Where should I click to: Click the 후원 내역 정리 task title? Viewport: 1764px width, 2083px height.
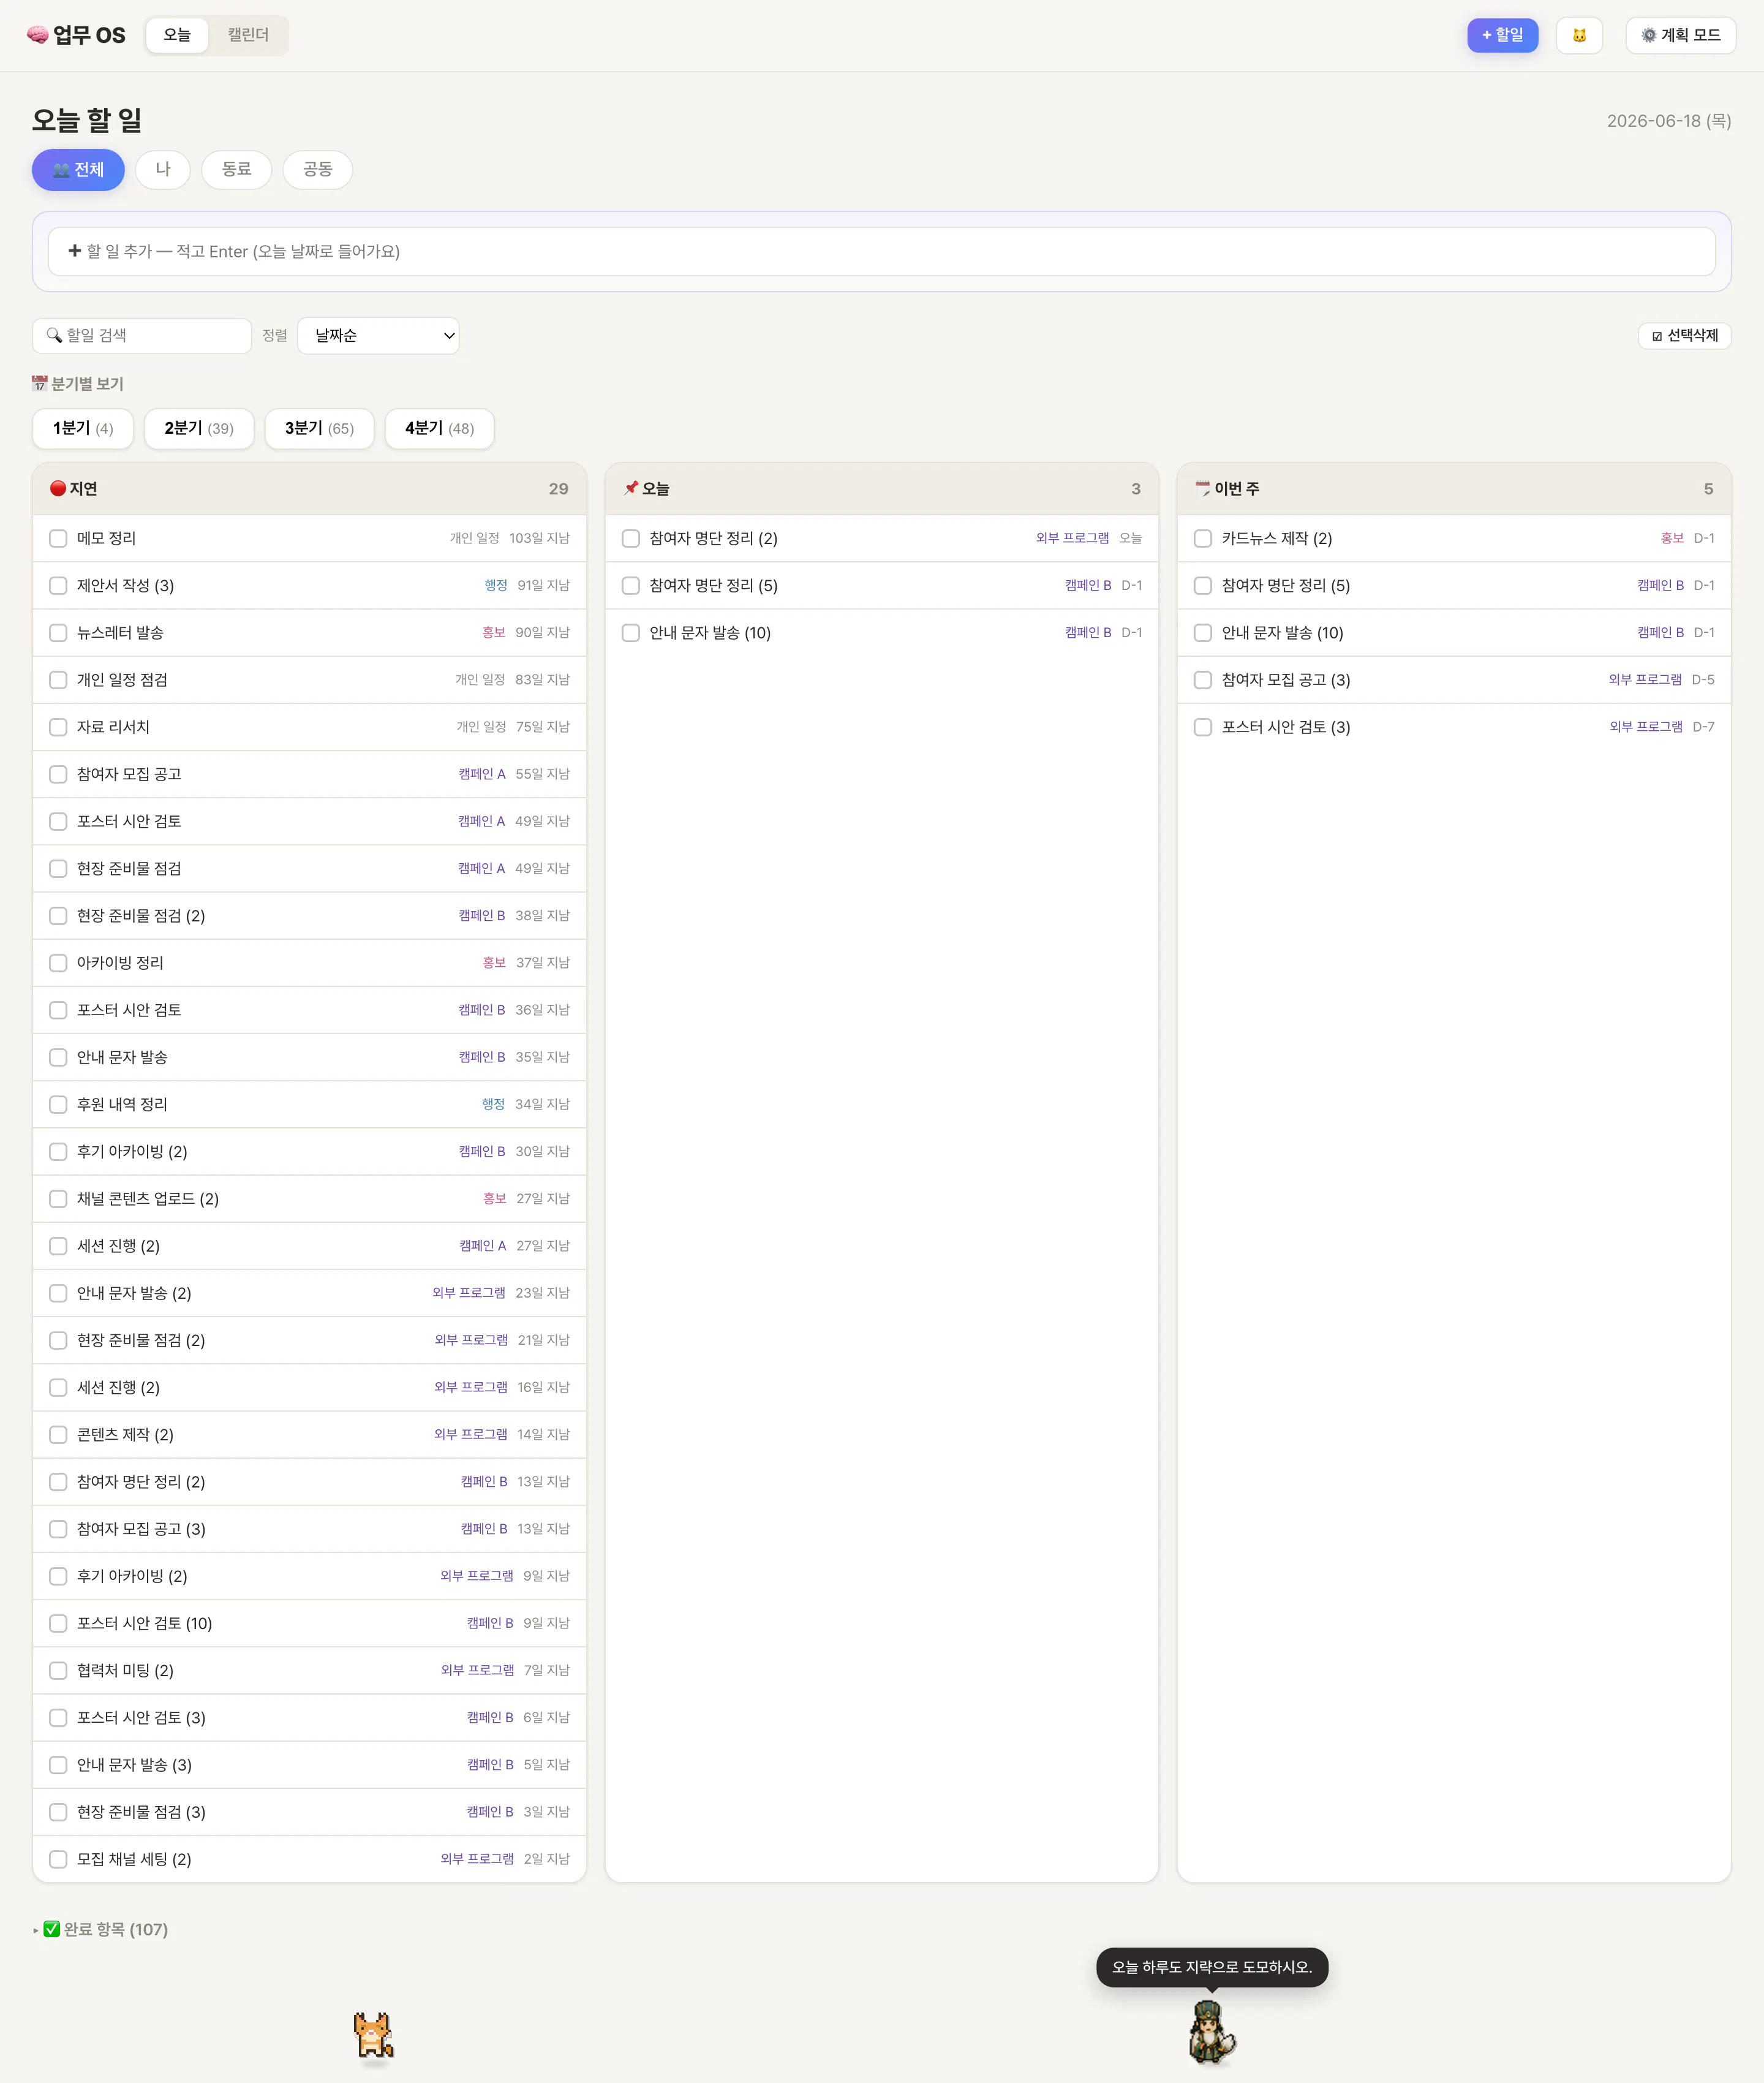122,1104
